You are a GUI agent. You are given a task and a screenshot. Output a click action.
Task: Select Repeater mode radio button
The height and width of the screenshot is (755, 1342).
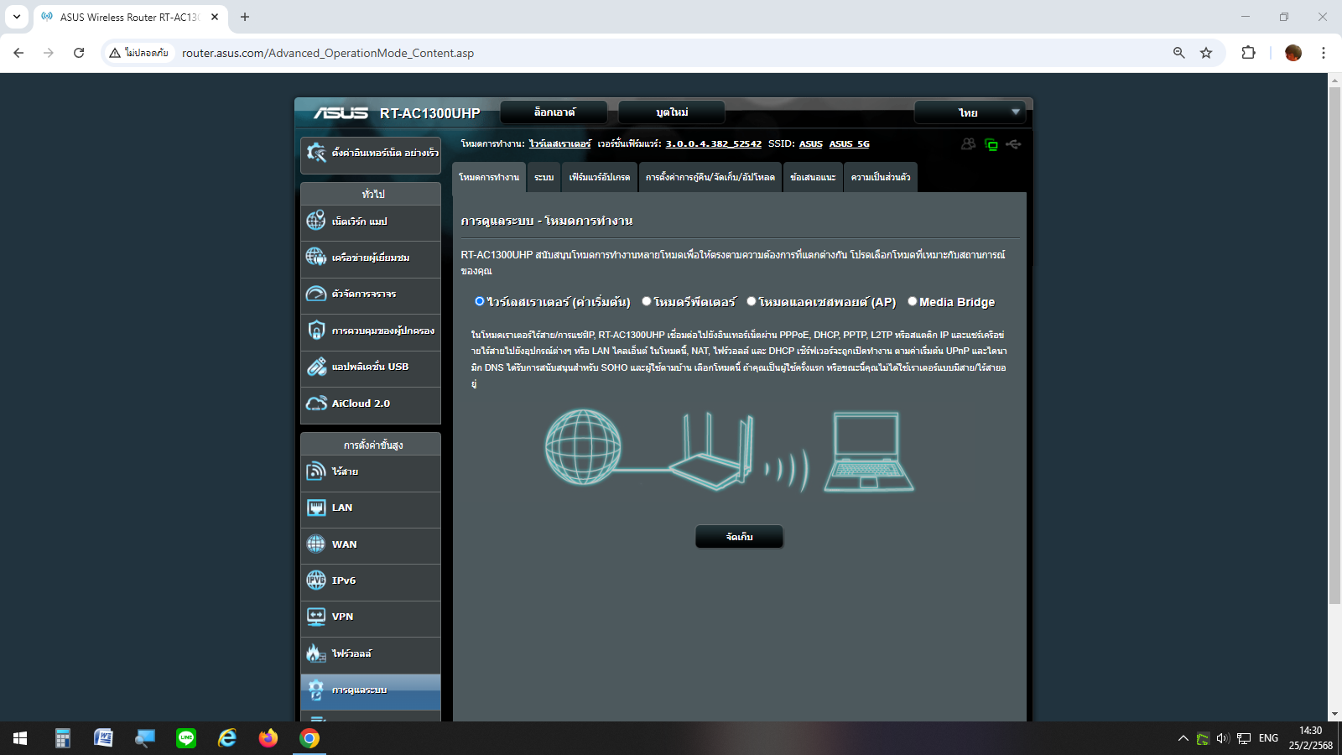coord(647,301)
